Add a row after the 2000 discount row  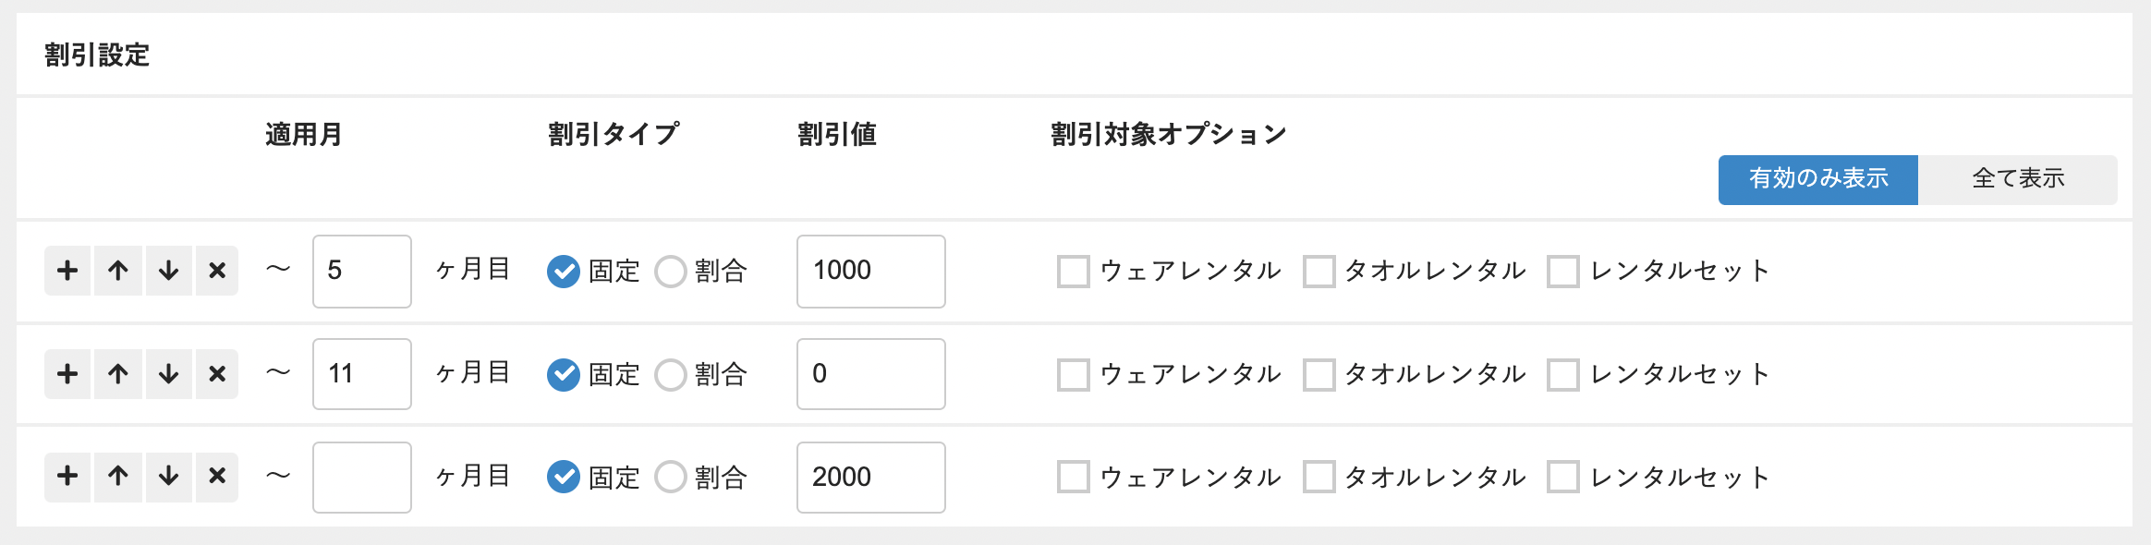coord(67,477)
